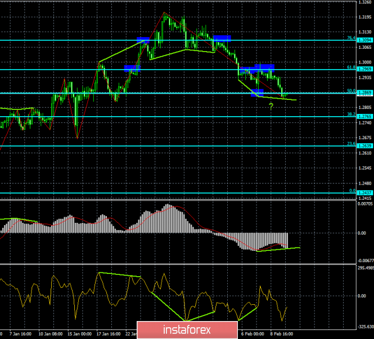Select the 50.0 Fibonacci level label
This screenshot has height=339, width=374.
pos(350,90)
